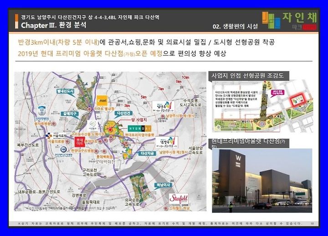The width and height of the screenshot is (328, 236).
Task: Click the blue shield logo above 원자력병원
Action: pos(42,111)
